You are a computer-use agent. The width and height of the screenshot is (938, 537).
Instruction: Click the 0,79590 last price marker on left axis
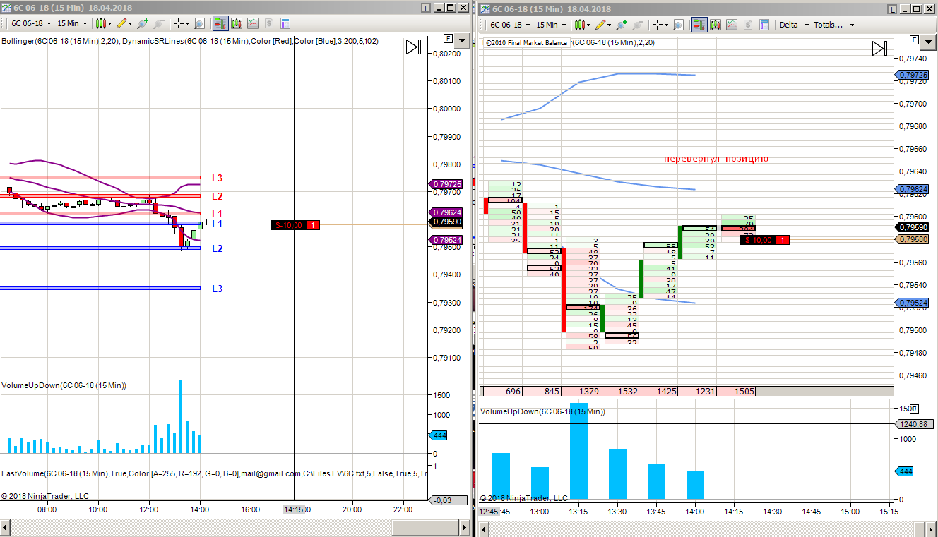447,222
